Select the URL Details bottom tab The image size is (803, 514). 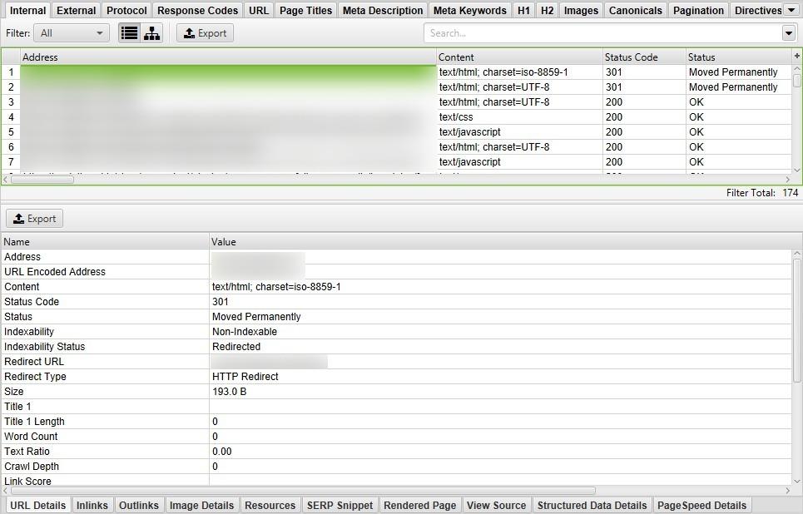coord(38,506)
